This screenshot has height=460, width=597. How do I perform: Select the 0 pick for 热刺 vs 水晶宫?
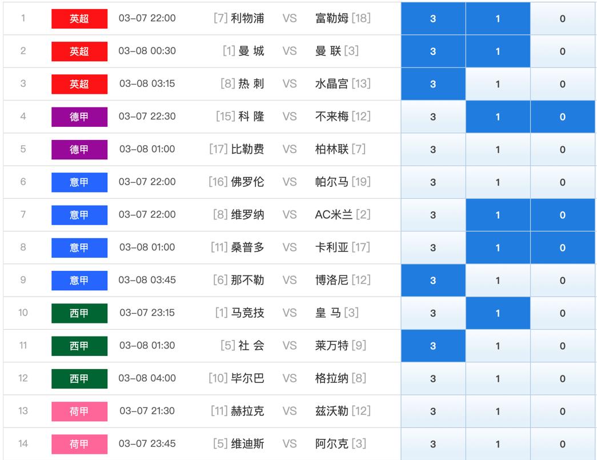pos(562,84)
